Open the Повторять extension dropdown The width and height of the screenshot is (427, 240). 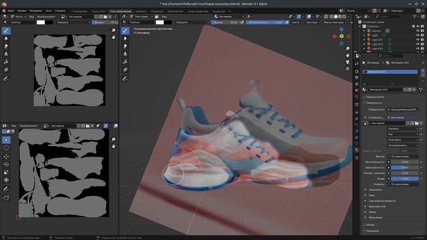pos(403,140)
